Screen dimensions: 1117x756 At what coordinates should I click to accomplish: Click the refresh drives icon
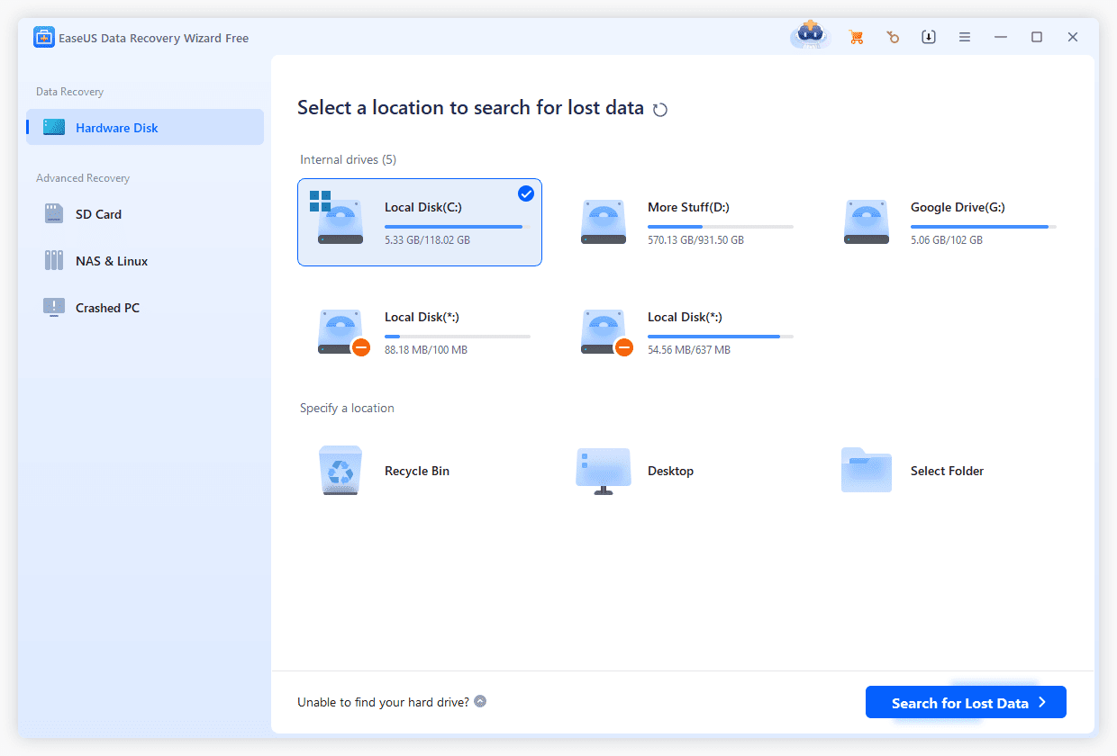pyautogui.click(x=660, y=109)
